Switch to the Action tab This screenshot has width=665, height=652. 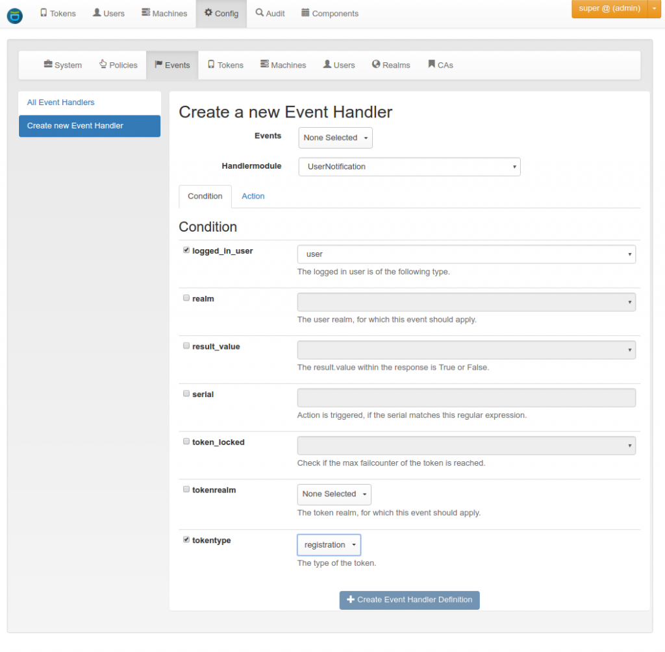click(x=253, y=196)
